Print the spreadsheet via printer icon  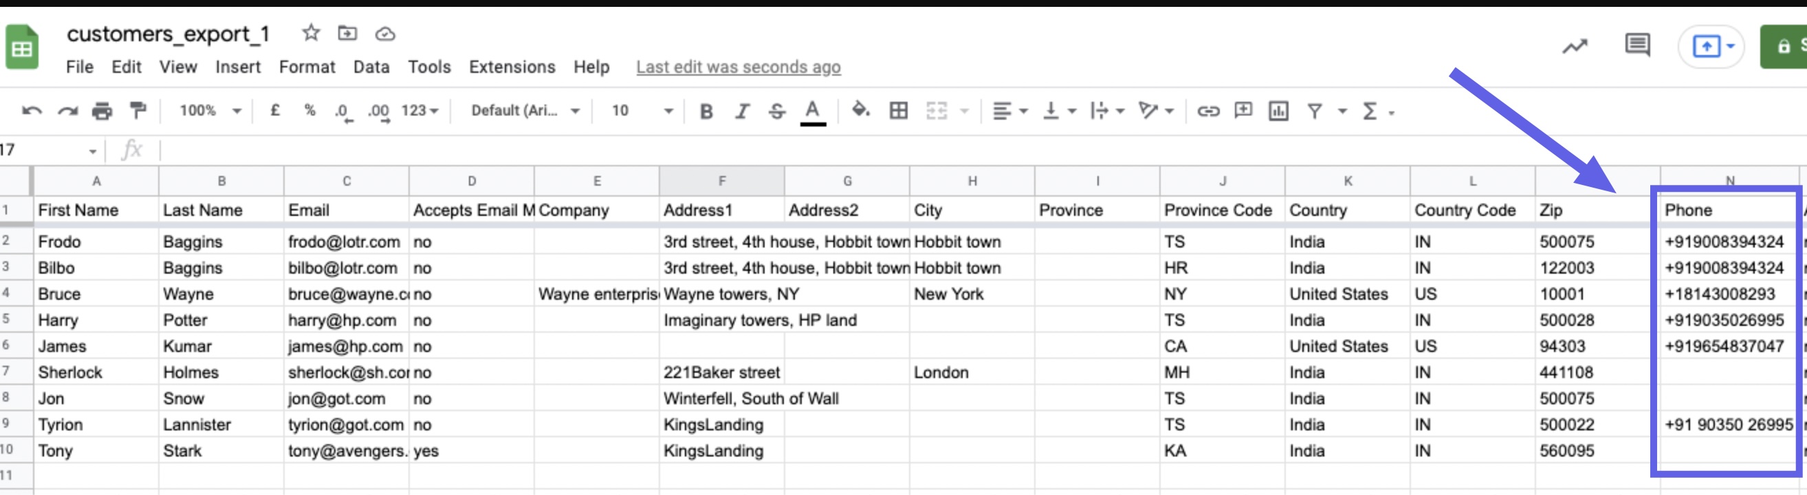[x=102, y=111]
